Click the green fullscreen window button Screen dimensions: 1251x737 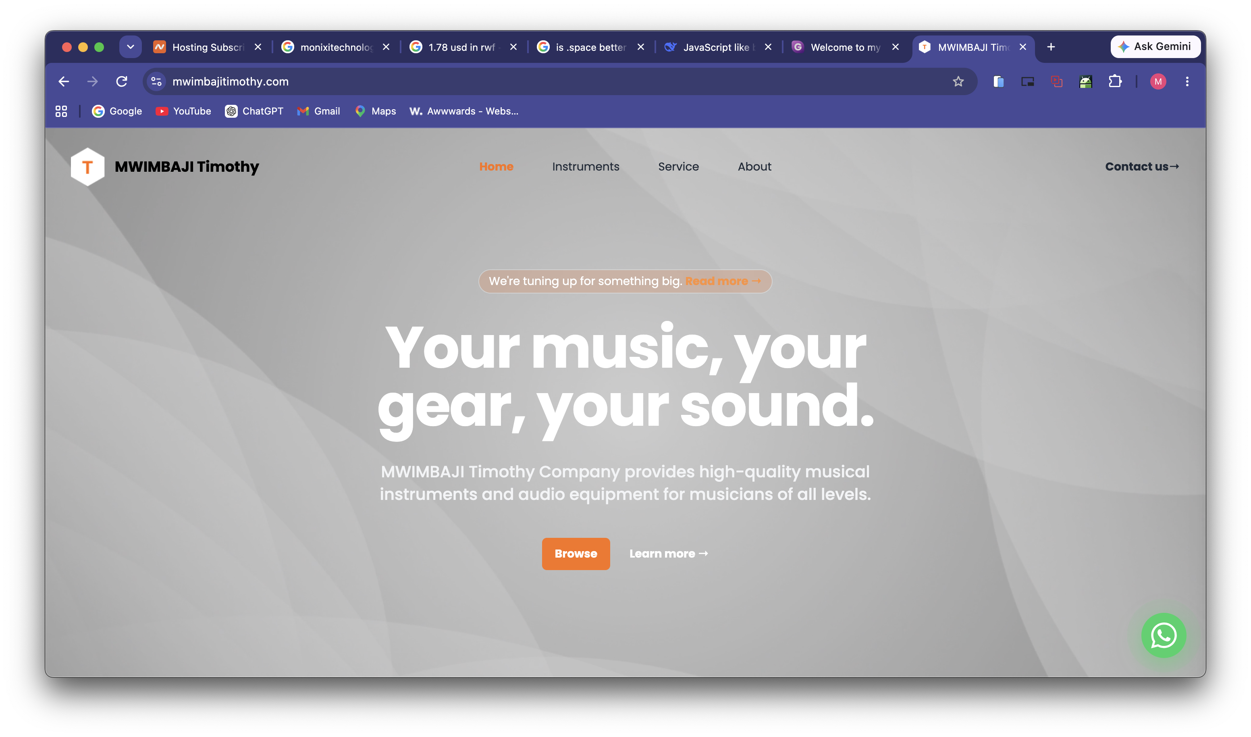pos(99,47)
